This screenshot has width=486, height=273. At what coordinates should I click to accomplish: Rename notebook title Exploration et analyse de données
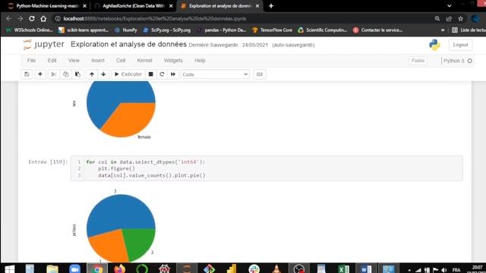click(128, 44)
